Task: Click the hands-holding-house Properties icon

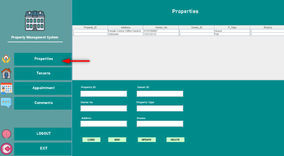Action: (6, 59)
